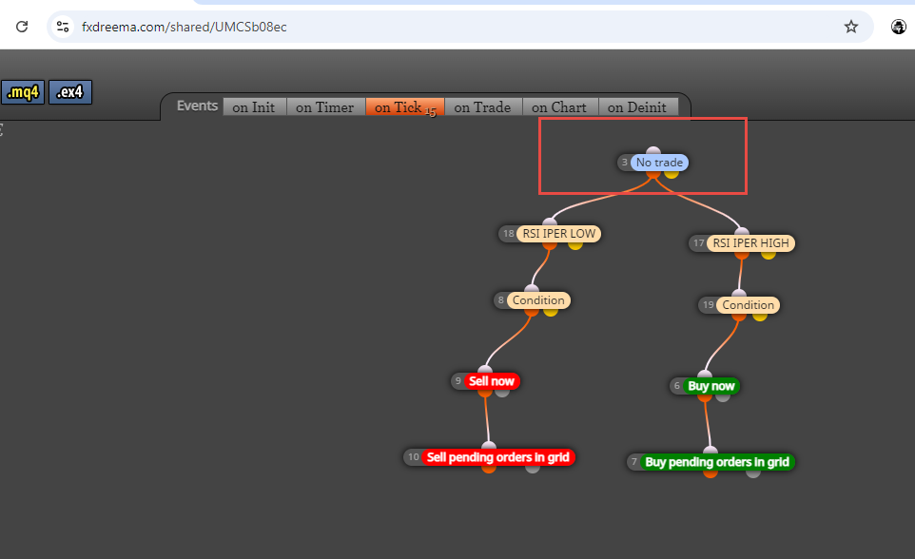The width and height of the screenshot is (915, 559).
Task: Click block number 7 badge
Action: coord(633,461)
